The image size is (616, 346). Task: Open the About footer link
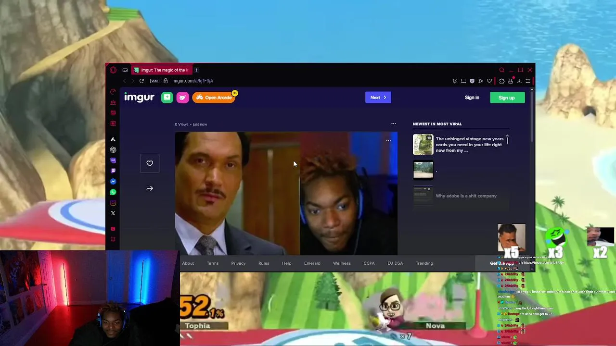coord(188,263)
